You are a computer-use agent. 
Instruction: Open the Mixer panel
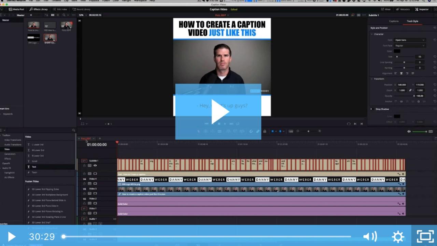(385, 9)
